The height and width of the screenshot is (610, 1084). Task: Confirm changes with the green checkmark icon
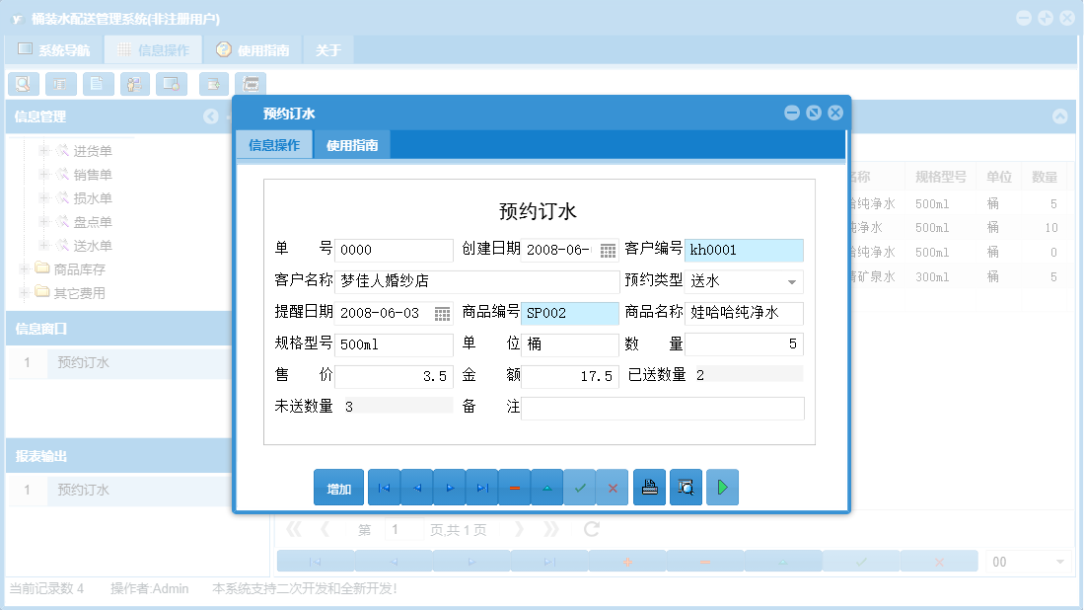pyautogui.click(x=580, y=487)
